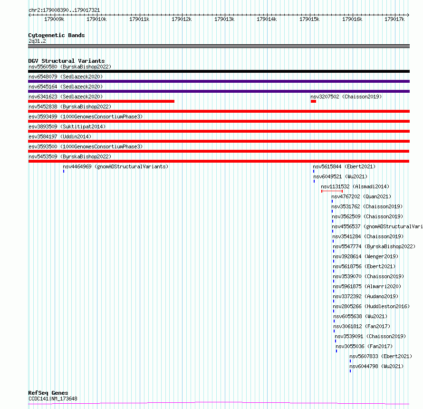Viewport: 423px width, 409px height.
Task: Click nsv3541284 (Chaisson2019) label
Action: coord(368,236)
